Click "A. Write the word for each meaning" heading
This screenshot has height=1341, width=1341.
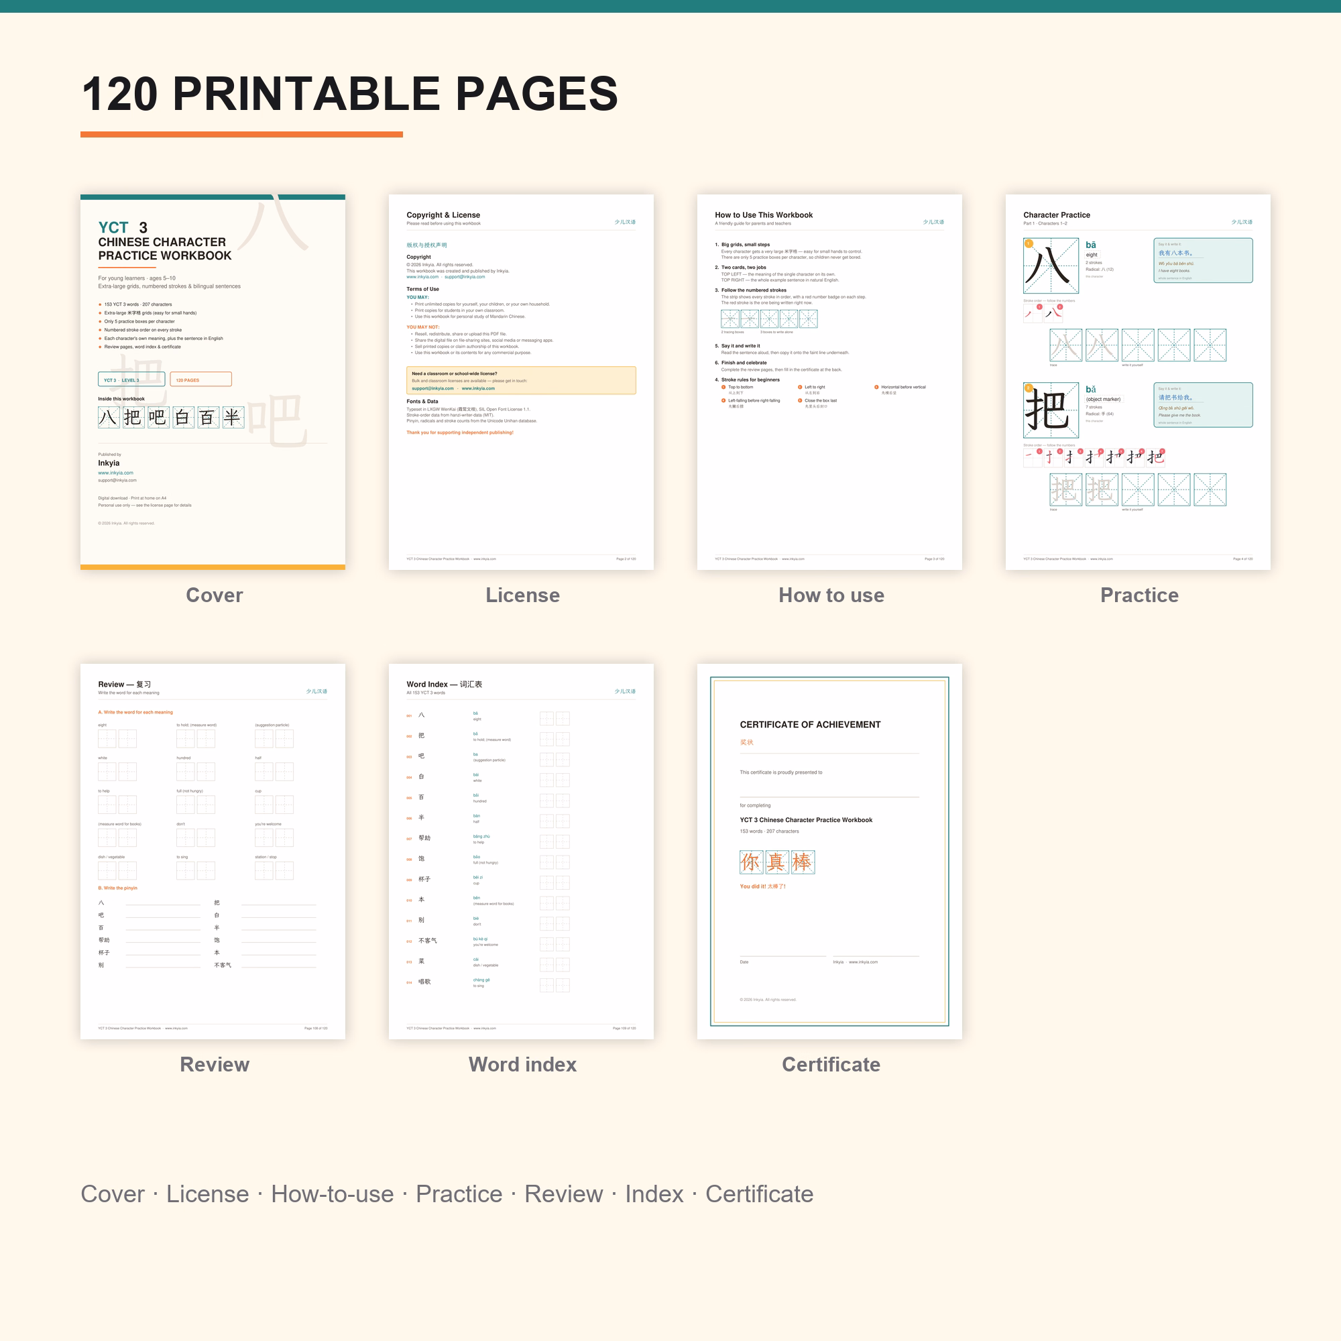point(135,712)
